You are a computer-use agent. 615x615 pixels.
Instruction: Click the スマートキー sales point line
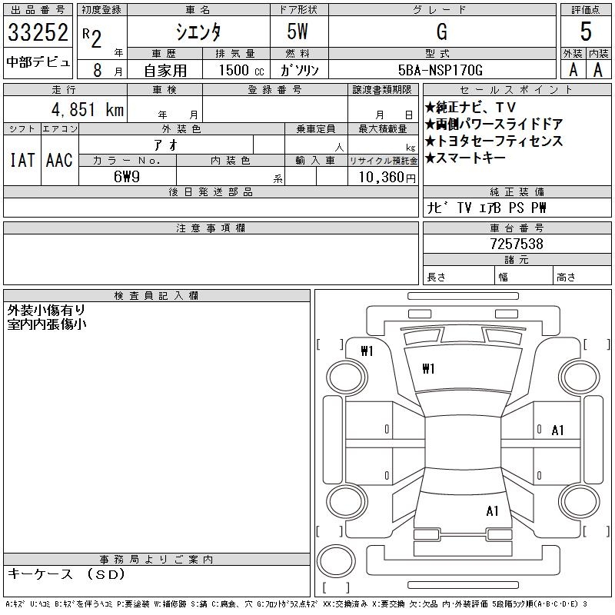point(465,158)
